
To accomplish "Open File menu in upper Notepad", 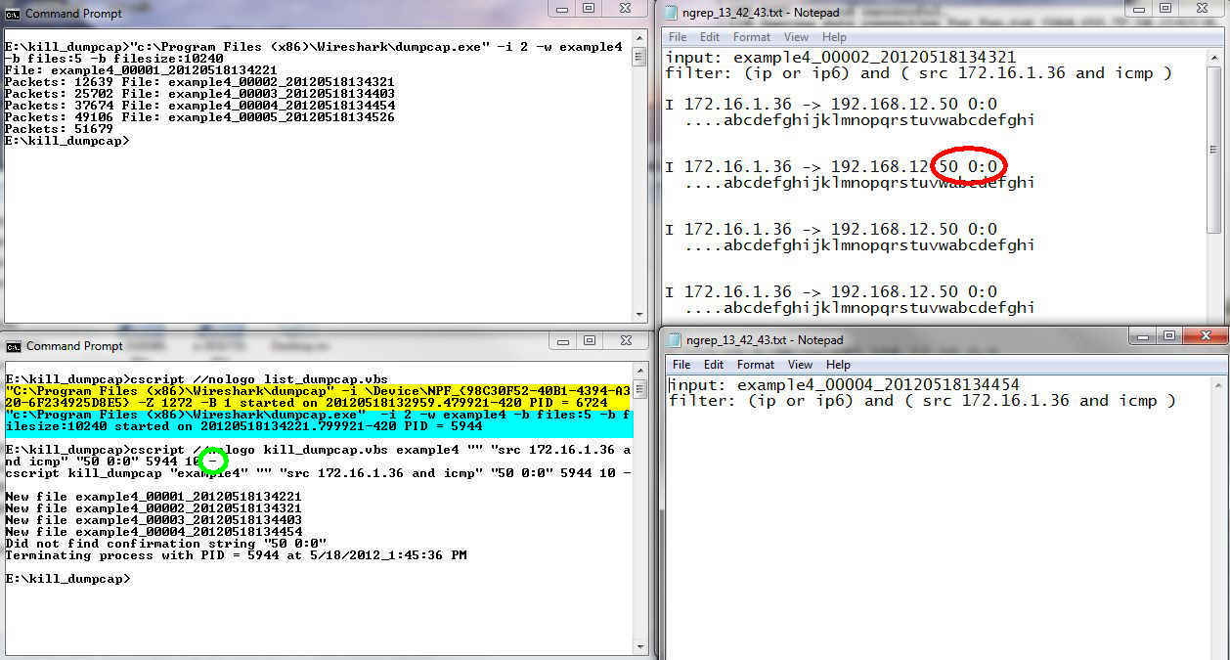I will click(677, 37).
